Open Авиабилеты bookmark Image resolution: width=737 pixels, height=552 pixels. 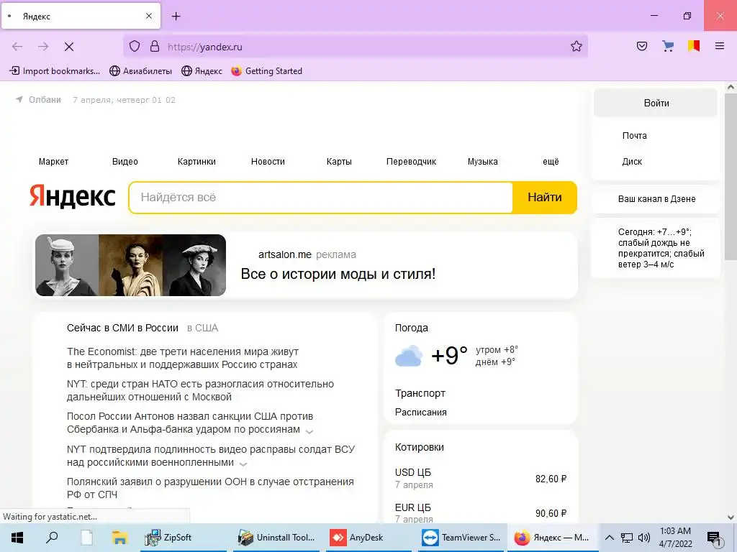[140, 71]
